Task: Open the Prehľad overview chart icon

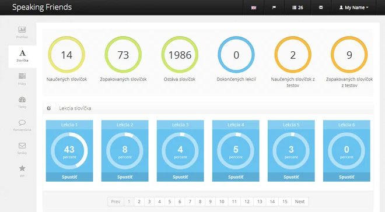Action: pyautogui.click(x=22, y=30)
